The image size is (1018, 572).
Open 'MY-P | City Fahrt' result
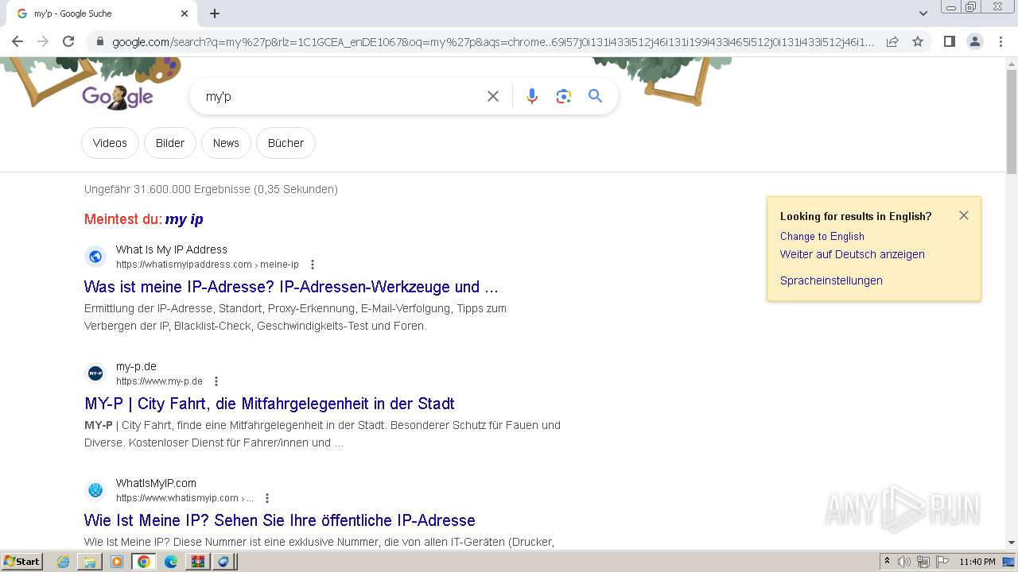270,404
